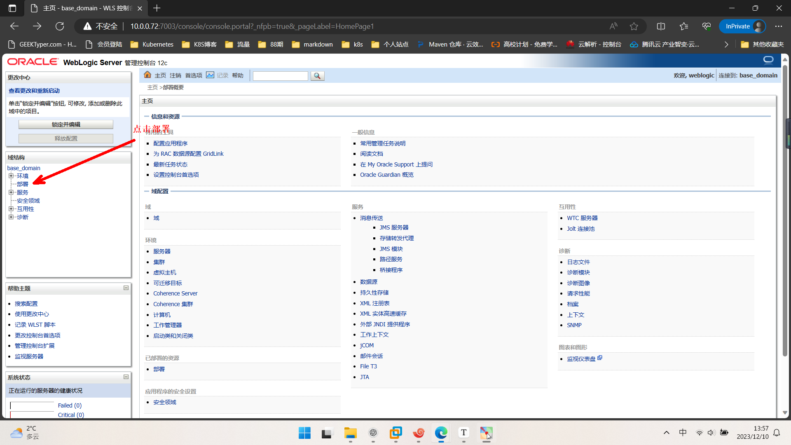Open the ChatGPT icon on taskbar
This screenshot has height=445, width=791.
(373, 433)
